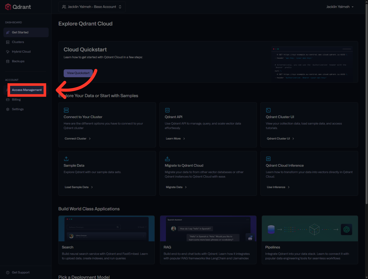Viewport: 368px width, 279px height.
Task: Click the Sample Data upload icon
Action: click(66, 159)
